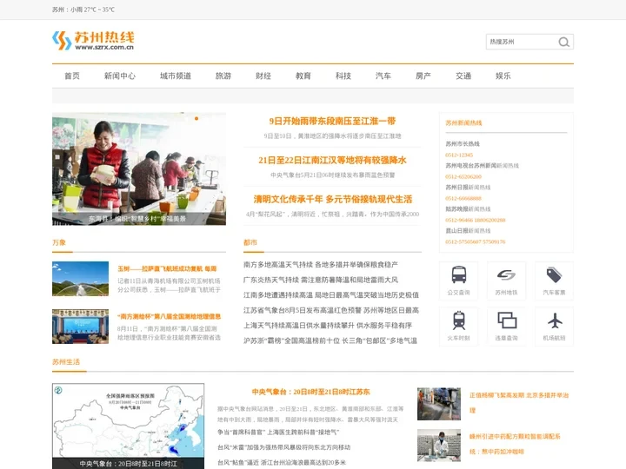Click the 苏州热线 site logo
The width and height of the screenshot is (626, 469).
93,41
